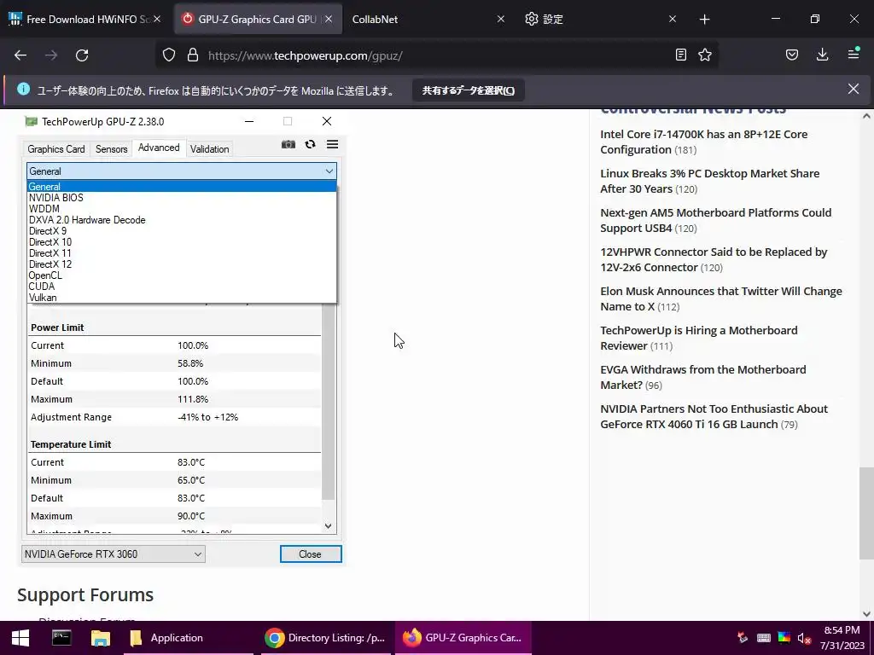Choose DirectX 11 from the list
The image size is (874, 655).
(182, 253)
